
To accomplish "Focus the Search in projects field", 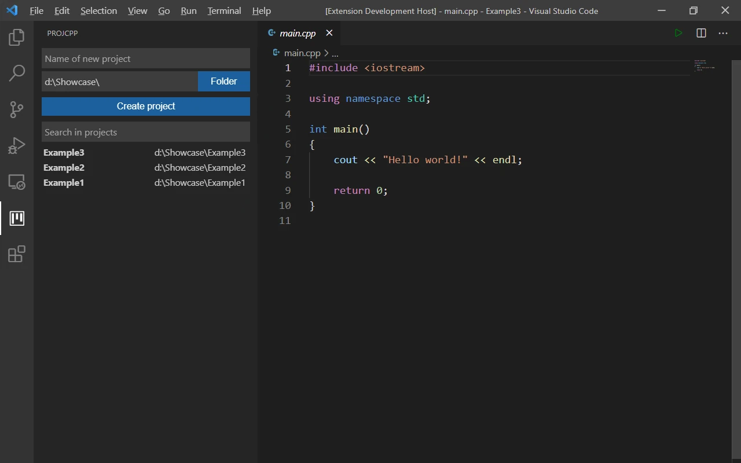I will 146,132.
